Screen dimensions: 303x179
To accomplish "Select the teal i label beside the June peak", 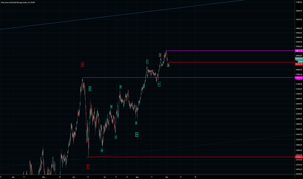I will tap(90, 89).
